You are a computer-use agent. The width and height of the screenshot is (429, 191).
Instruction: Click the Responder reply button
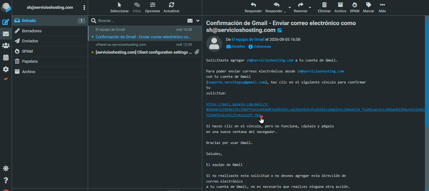pyautogui.click(x=253, y=8)
